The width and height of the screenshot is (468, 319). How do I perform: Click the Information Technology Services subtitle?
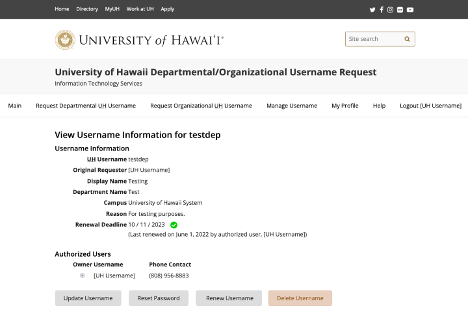[98, 84]
